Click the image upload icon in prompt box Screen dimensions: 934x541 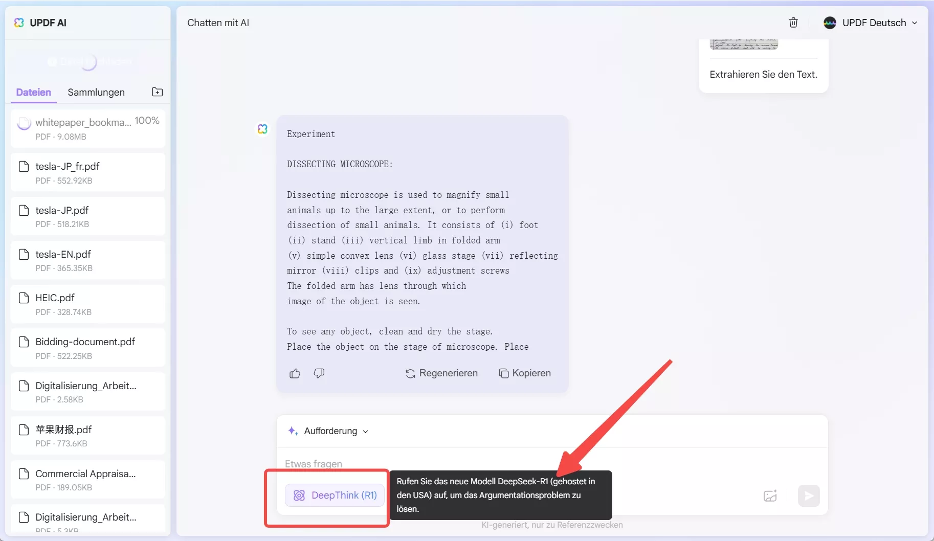(x=770, y=495)
